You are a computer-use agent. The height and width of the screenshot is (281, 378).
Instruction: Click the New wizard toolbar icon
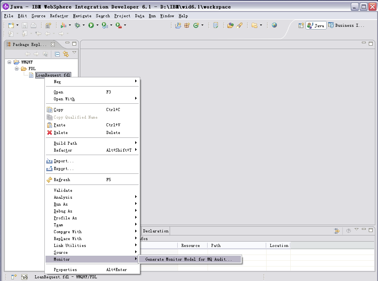click(x=11, y=25)
